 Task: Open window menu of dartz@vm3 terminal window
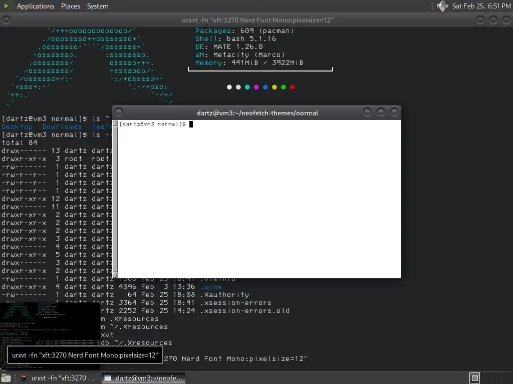point(119,112)
